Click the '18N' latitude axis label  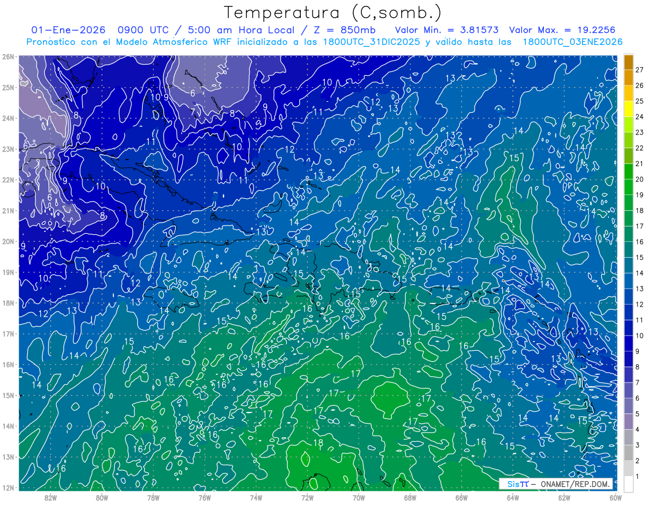(8, 303)
